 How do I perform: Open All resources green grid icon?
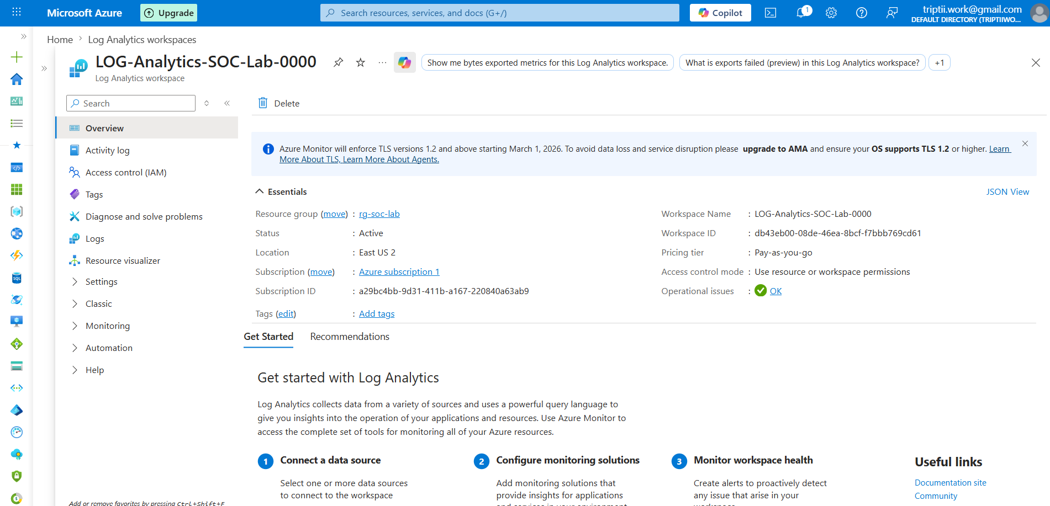17,189
